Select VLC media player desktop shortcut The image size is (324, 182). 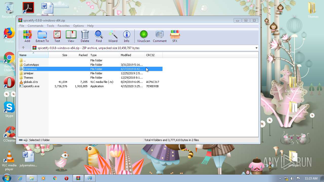[x=9, y=161]
